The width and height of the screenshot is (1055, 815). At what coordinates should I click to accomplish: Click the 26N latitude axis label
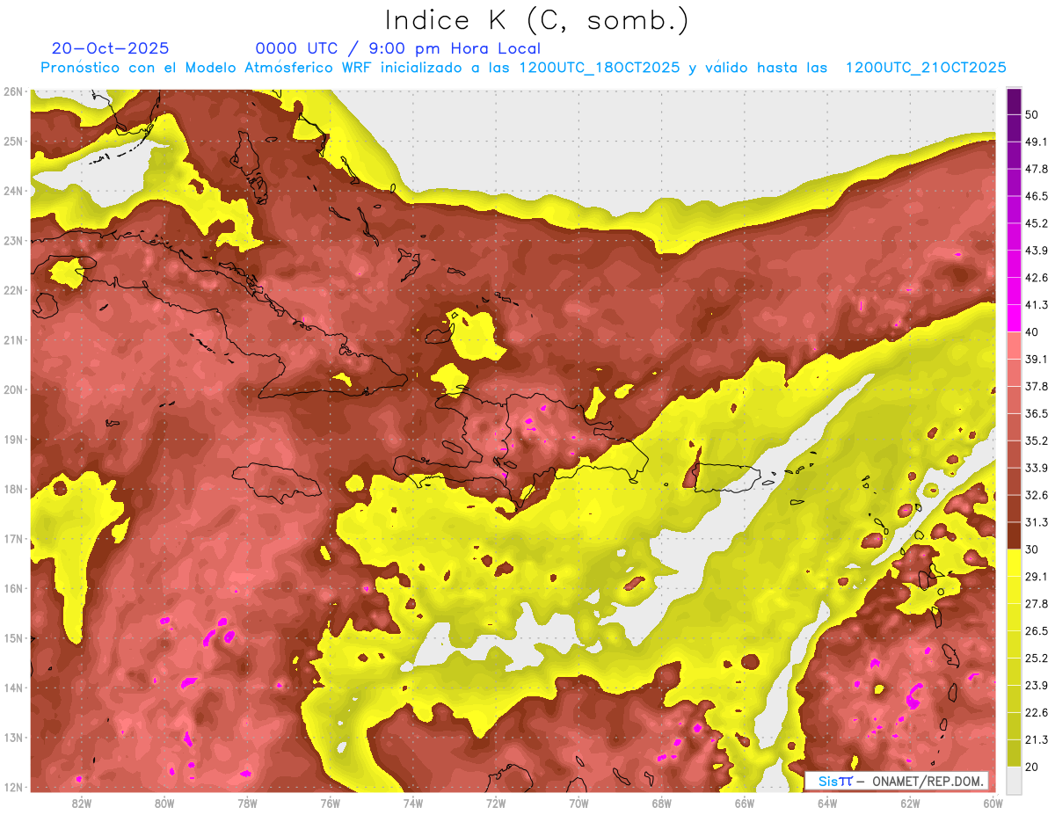coord(13,91)
